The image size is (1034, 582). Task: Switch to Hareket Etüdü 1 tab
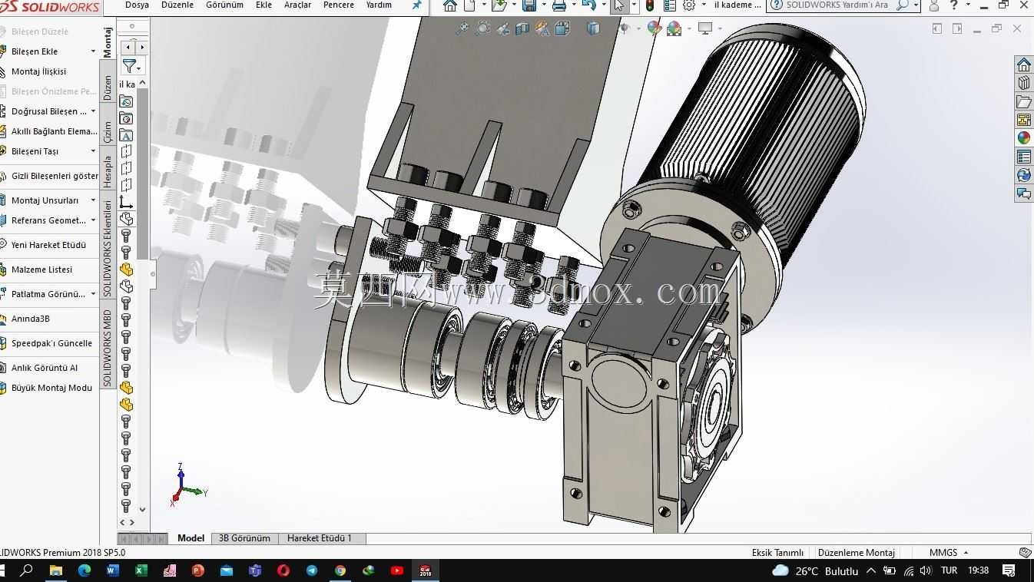(x=320, y=538)
